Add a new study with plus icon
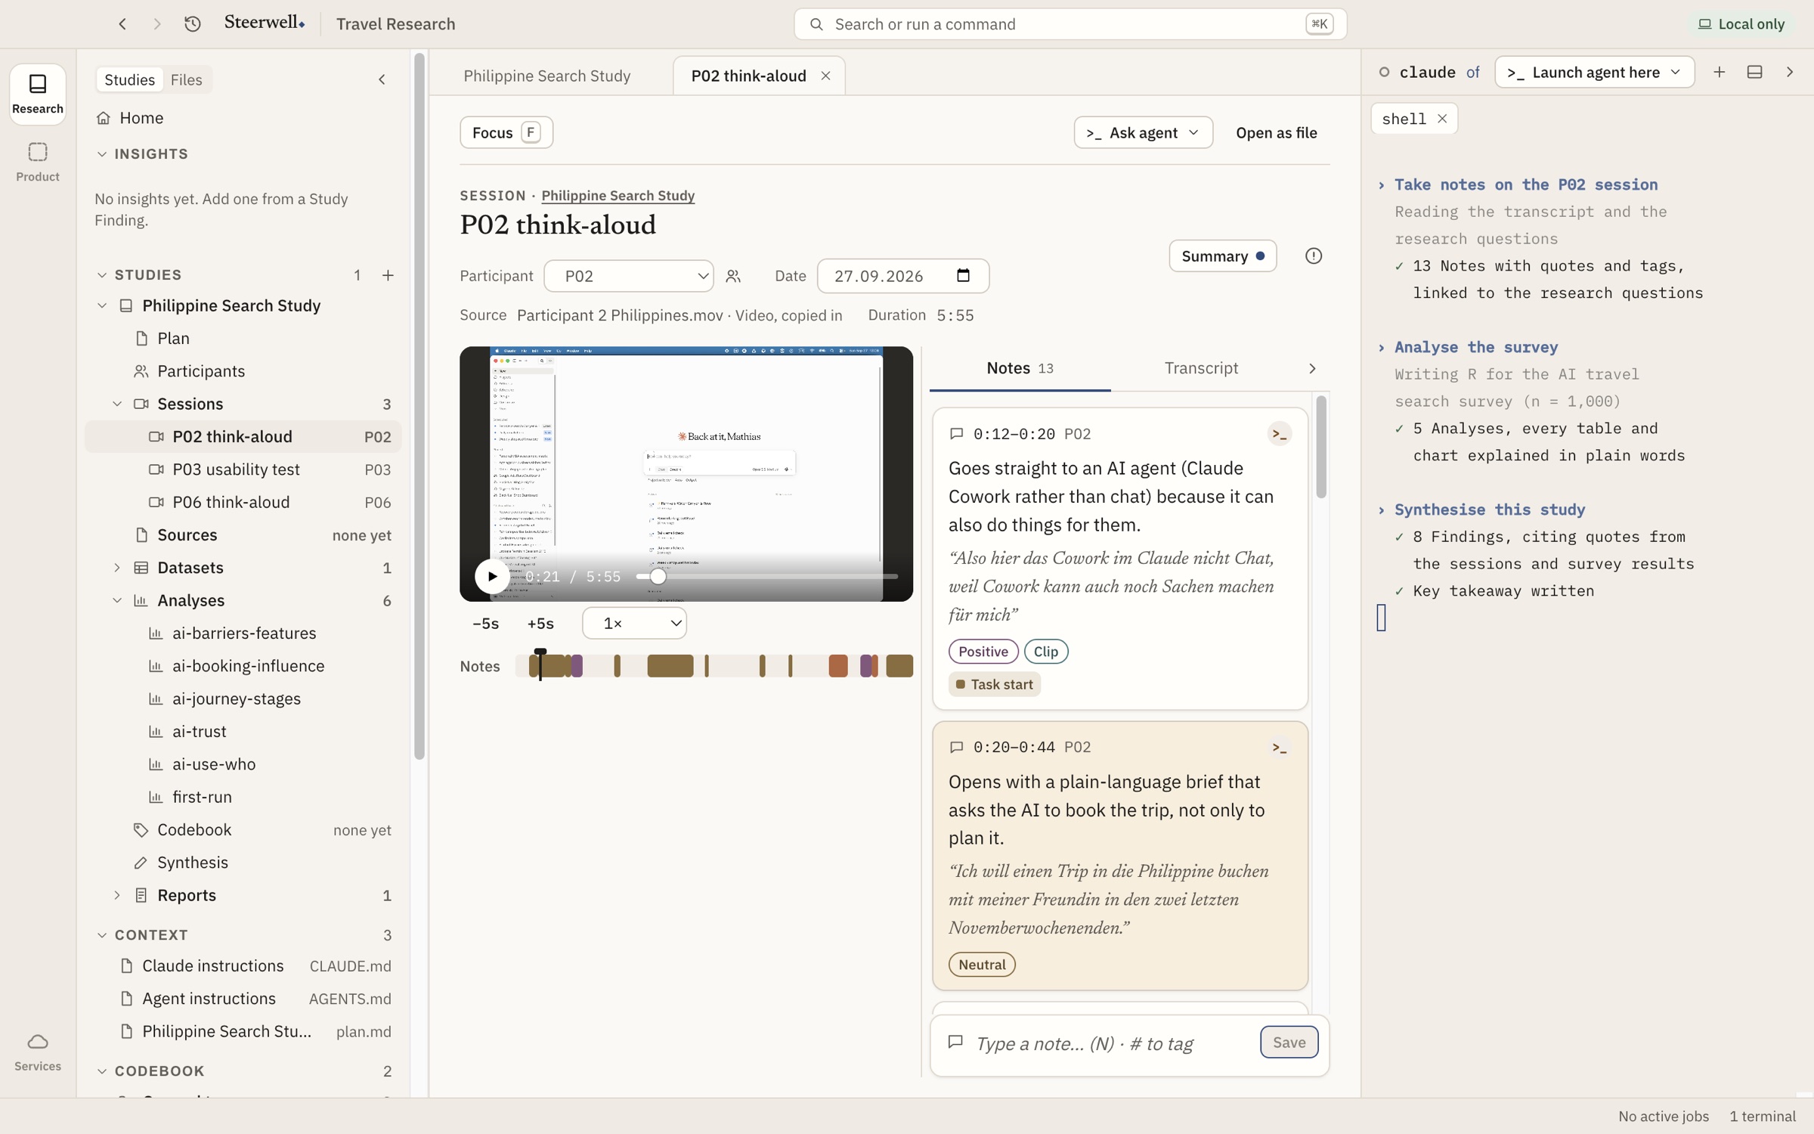 click(388, 275)
